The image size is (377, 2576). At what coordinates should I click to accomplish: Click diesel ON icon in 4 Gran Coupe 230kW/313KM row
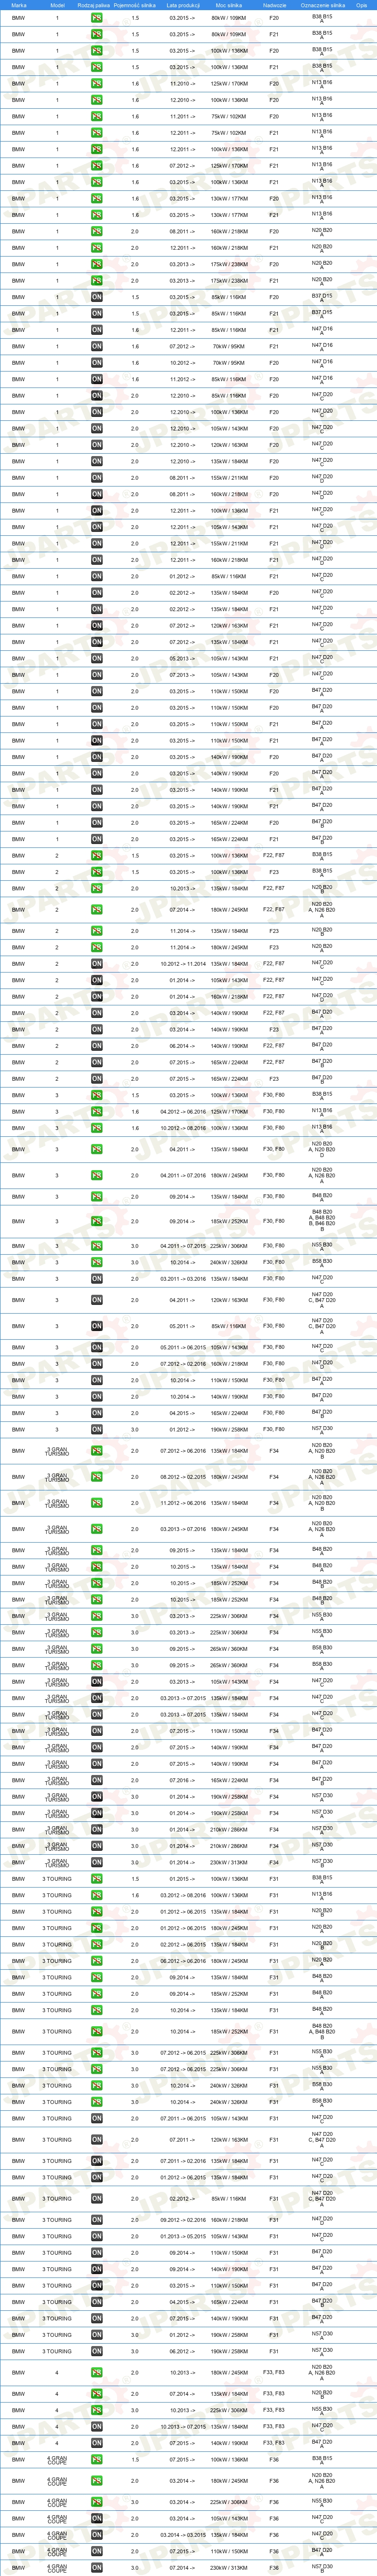point(97,2567)
